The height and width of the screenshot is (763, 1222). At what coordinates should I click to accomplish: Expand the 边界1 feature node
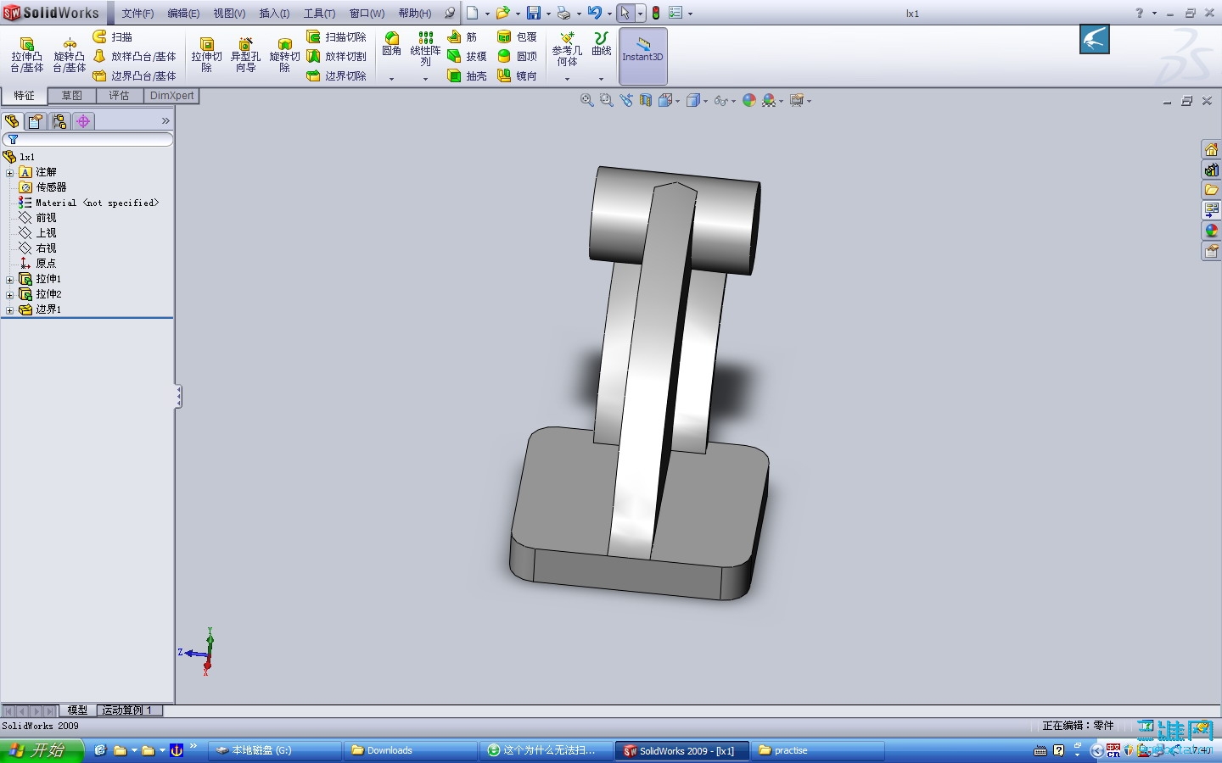pos(9,309)
